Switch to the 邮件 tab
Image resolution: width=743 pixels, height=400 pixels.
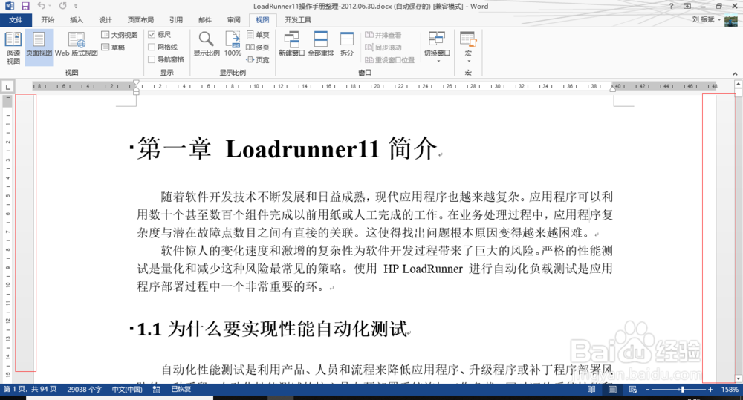tap(205, 20)
